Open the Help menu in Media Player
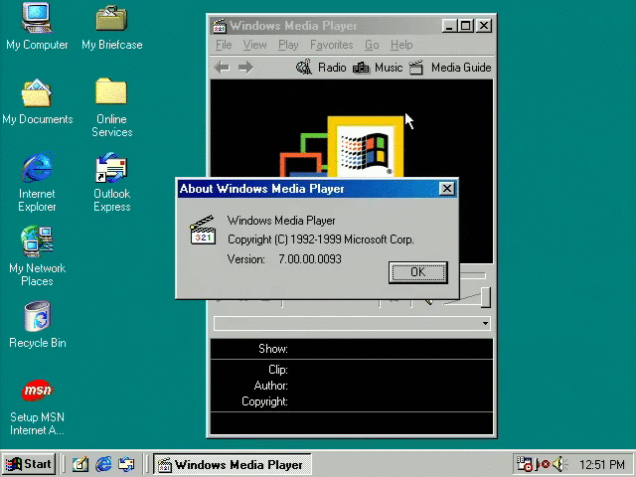This screenshot has height=477, width=636. pos(401,45)
